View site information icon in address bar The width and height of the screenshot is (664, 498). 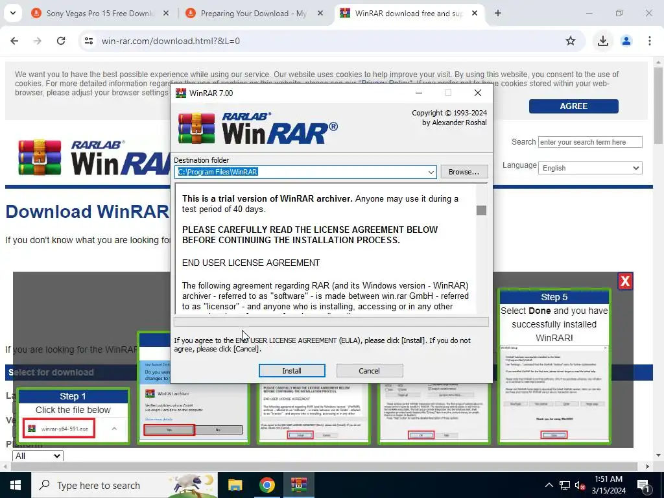[x=89, y=41]
